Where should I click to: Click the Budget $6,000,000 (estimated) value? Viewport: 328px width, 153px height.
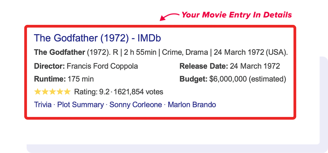247,79
